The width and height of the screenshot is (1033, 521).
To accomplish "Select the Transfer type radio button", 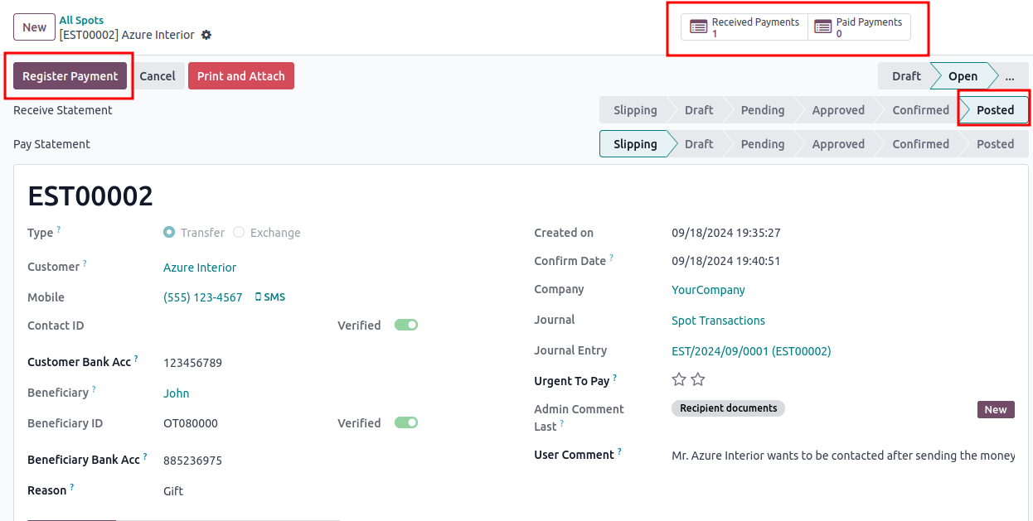I will coord(169,233).
